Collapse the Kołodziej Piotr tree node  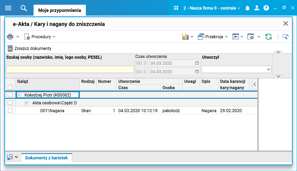(19, 95)
